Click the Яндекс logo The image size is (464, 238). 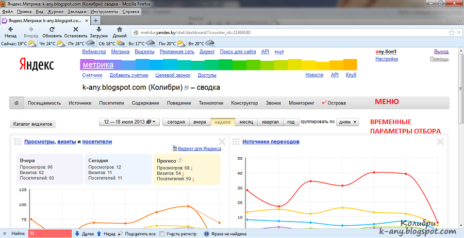[37, 64]
